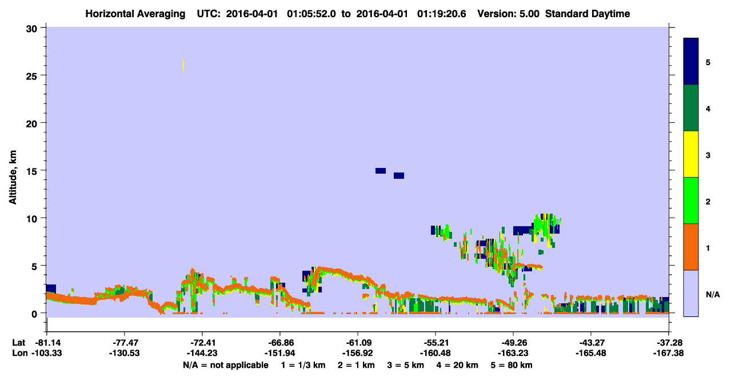The width and height of the screenshot is (743, 381).
Task: Click the y-axis tick label 30
Action: click(x=33, y=28)
